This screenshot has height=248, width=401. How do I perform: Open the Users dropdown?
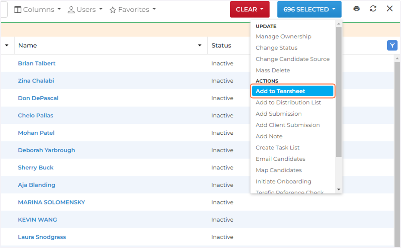point(85,9)
